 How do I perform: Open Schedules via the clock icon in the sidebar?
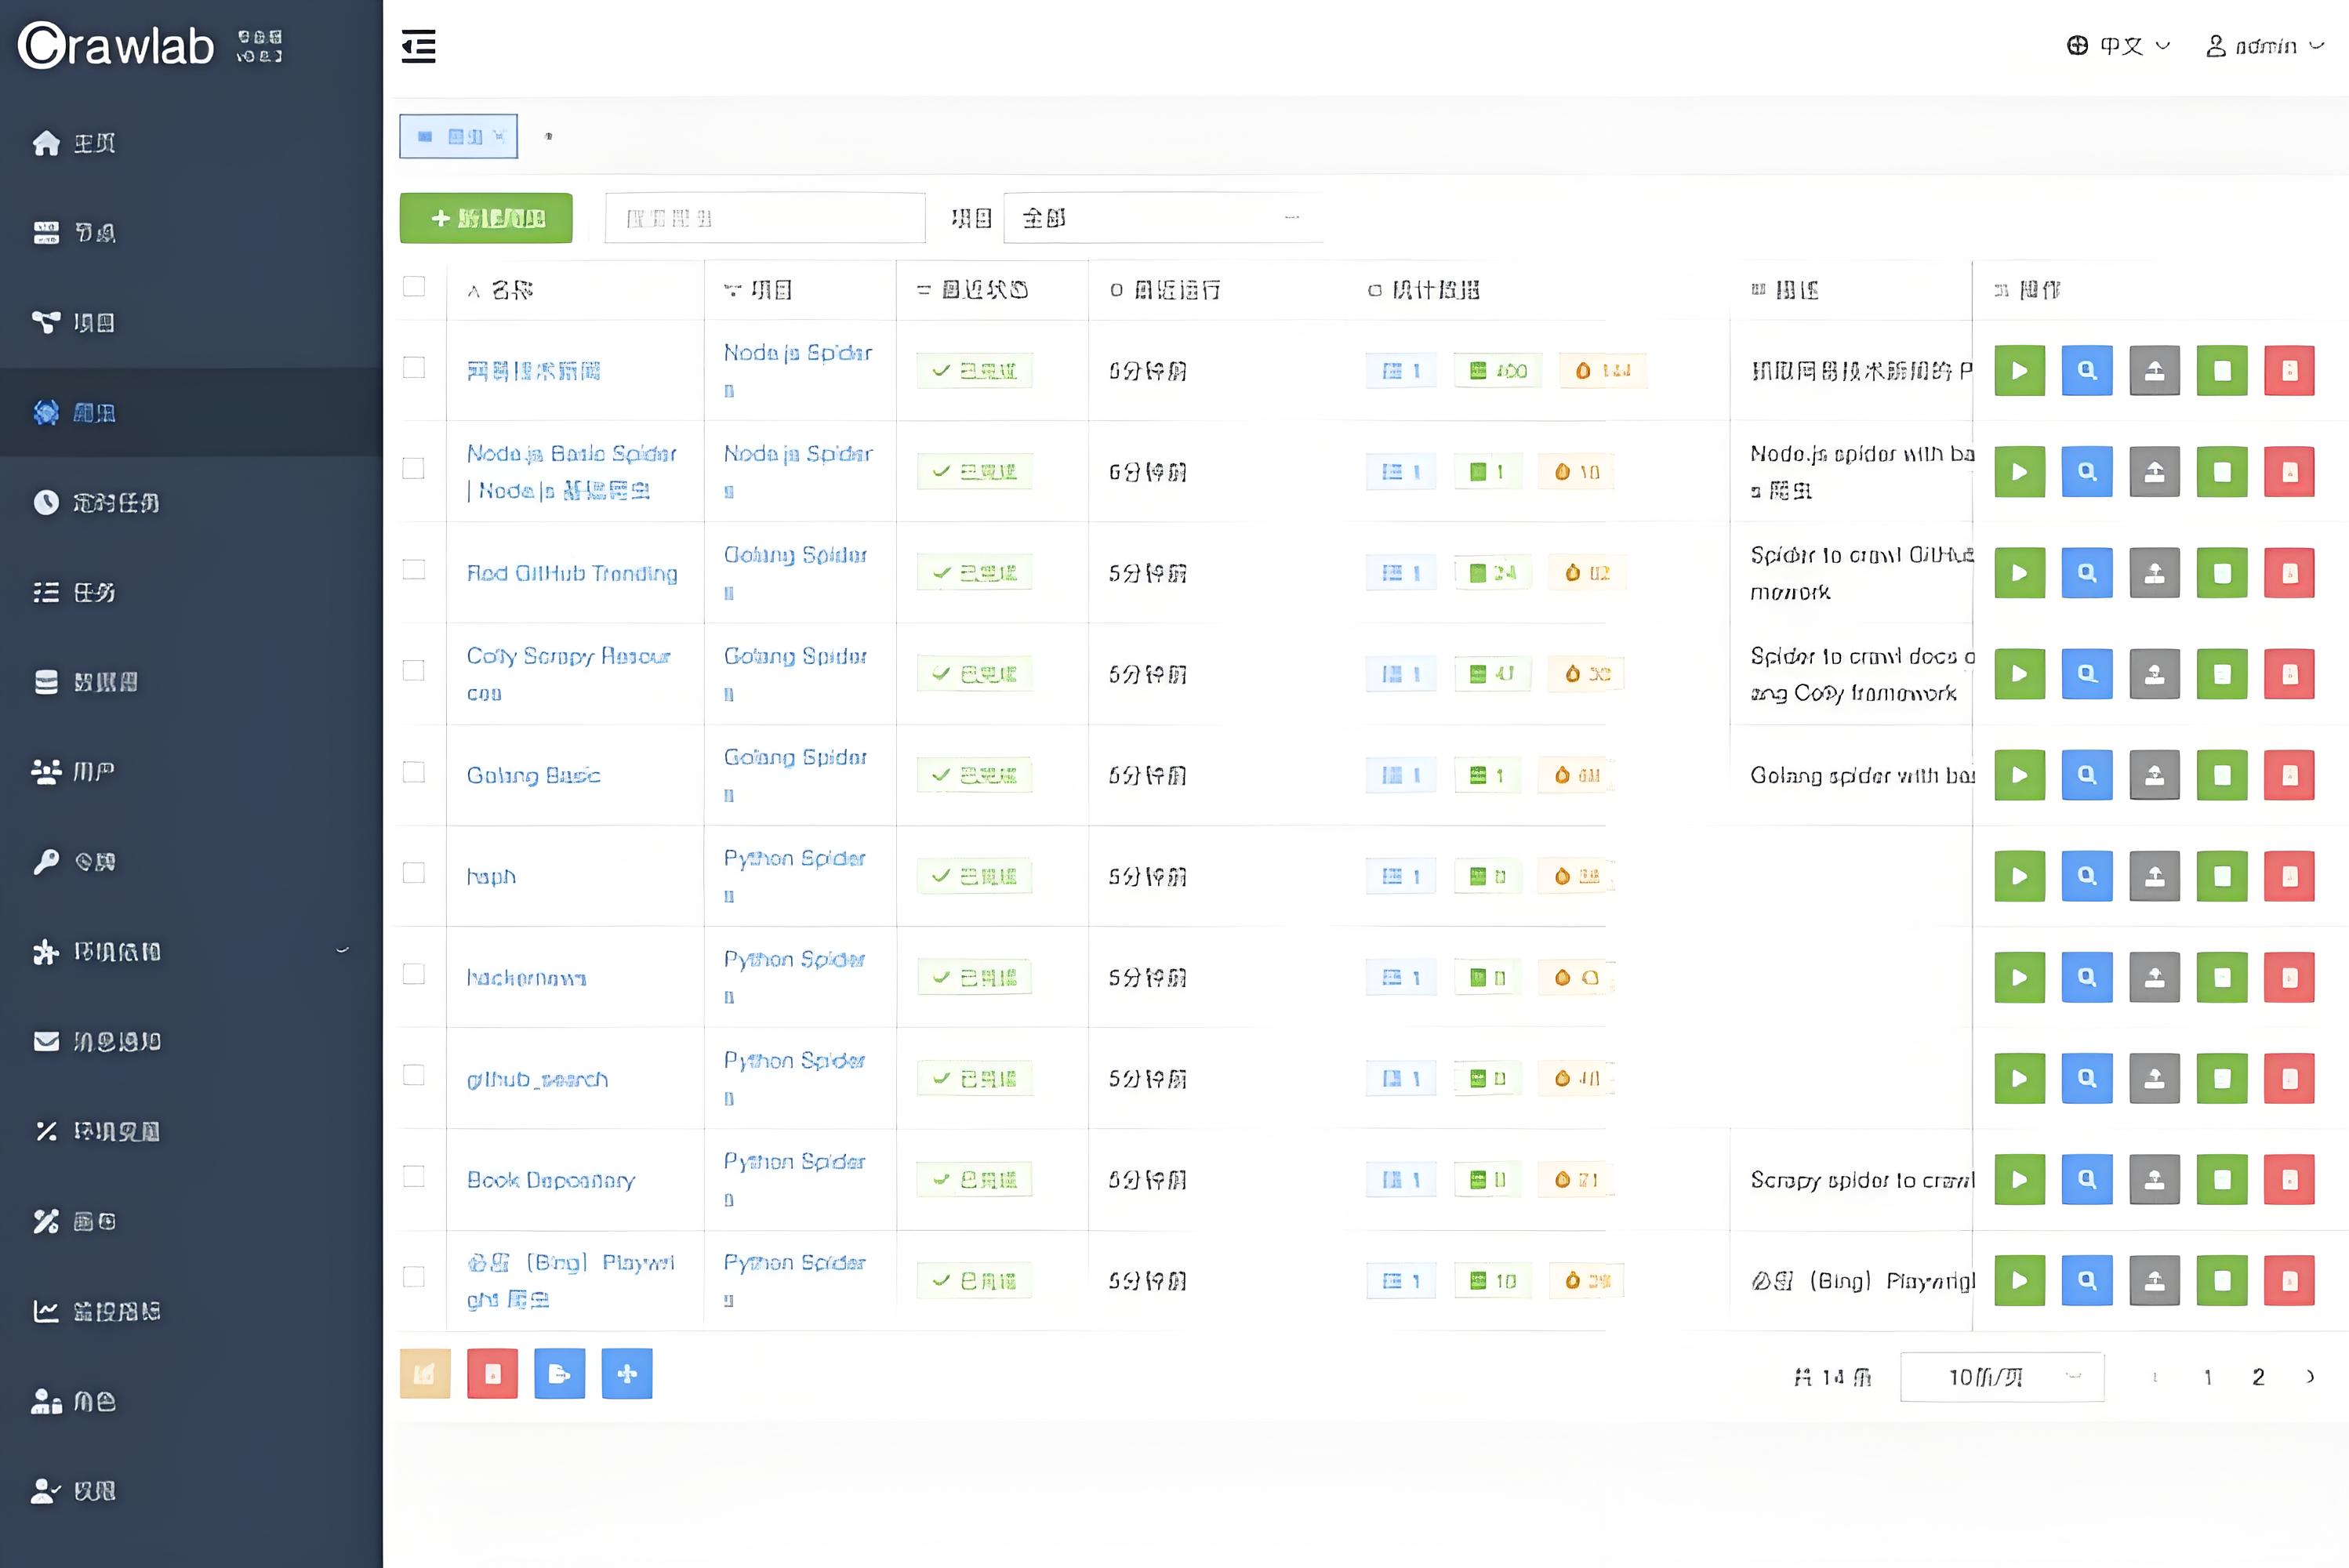coord(46,502)
